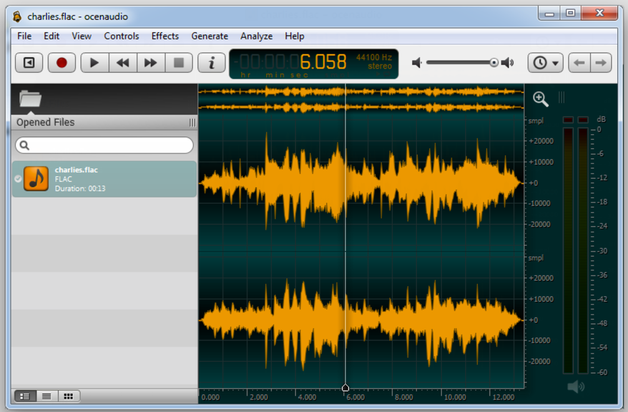Viewport: 628px width, 412px height.
Task: Select the clock time display tool
Action: coord(539,62)
